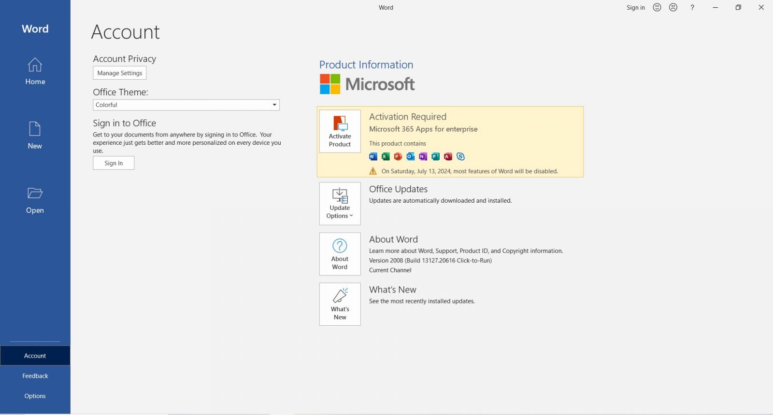Click the OneNote app icon in product list

point(423,156)
